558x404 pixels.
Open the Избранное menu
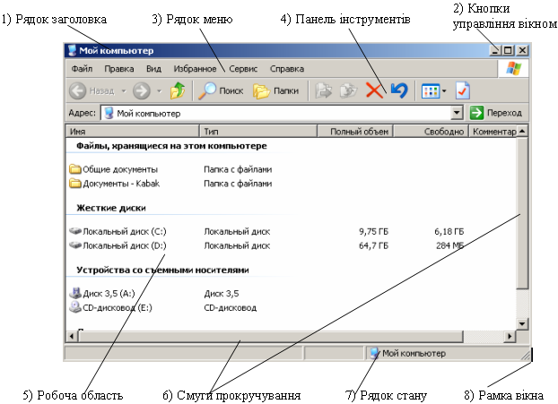tap(195, 69)
